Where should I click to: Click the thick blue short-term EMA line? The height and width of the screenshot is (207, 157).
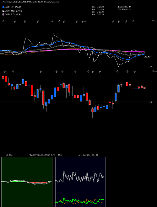(x=61, y=41)
